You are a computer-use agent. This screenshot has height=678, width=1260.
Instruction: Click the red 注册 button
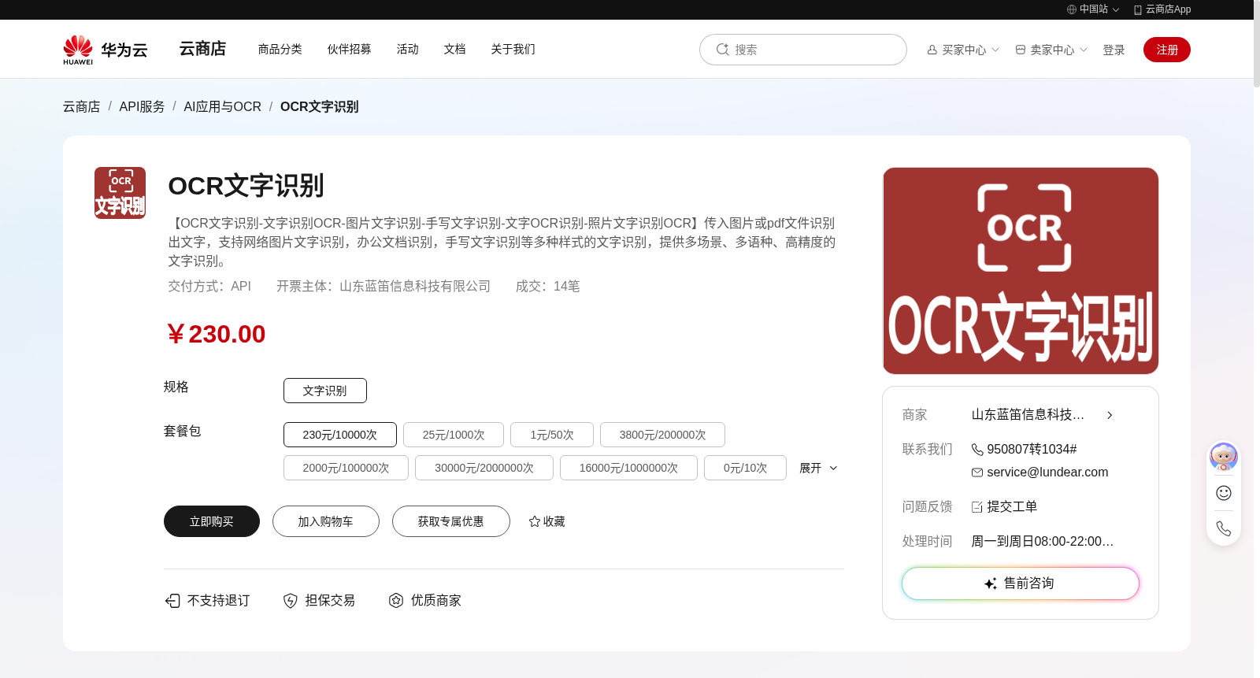(1167, 50)
